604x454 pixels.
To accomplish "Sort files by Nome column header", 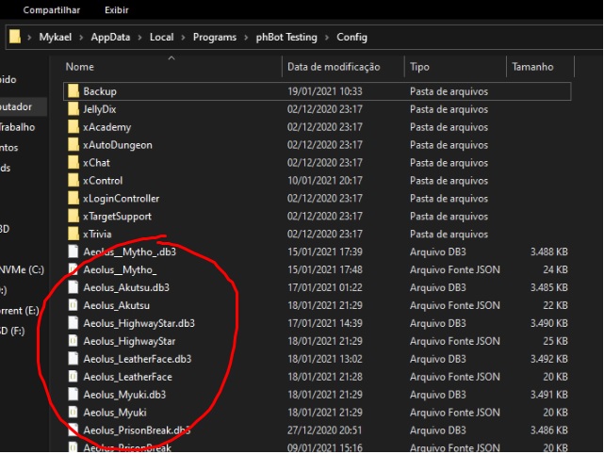I will click(x=80, y=67).
